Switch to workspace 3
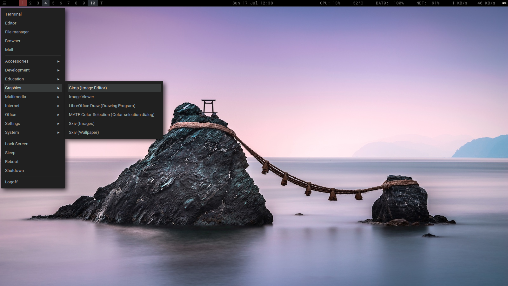Screen dimensions: 508x286 (x=38, y=3)
